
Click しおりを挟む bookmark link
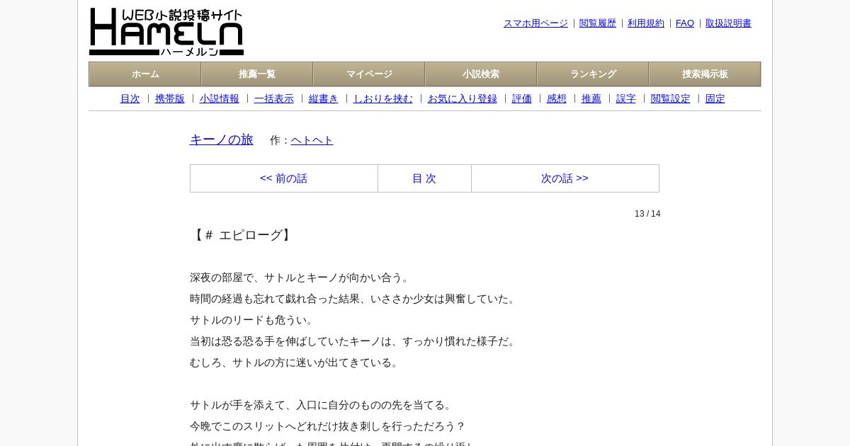click(383, 99)
